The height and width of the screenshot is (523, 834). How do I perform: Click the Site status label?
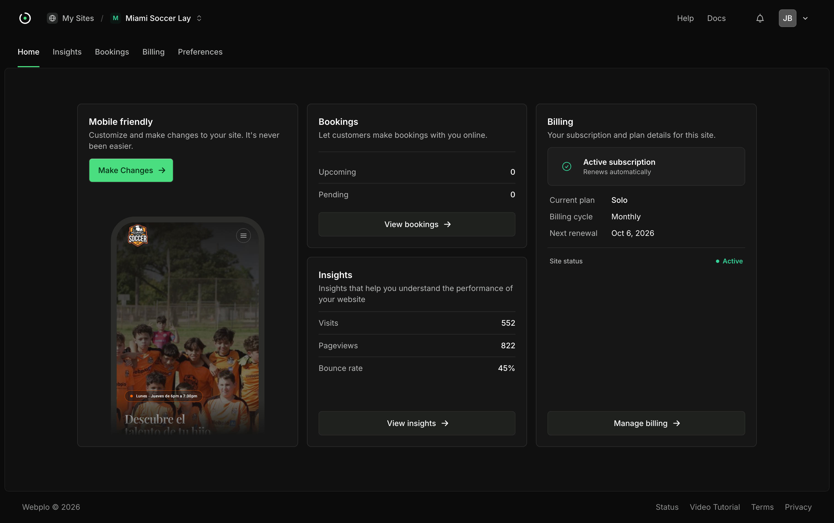[566, 261]
